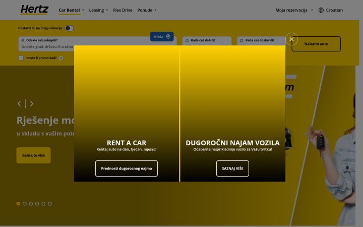Click the map pin on Mreža button
Image resolution: width=363 pixels, height=227 pixels.
pos(168,37)
